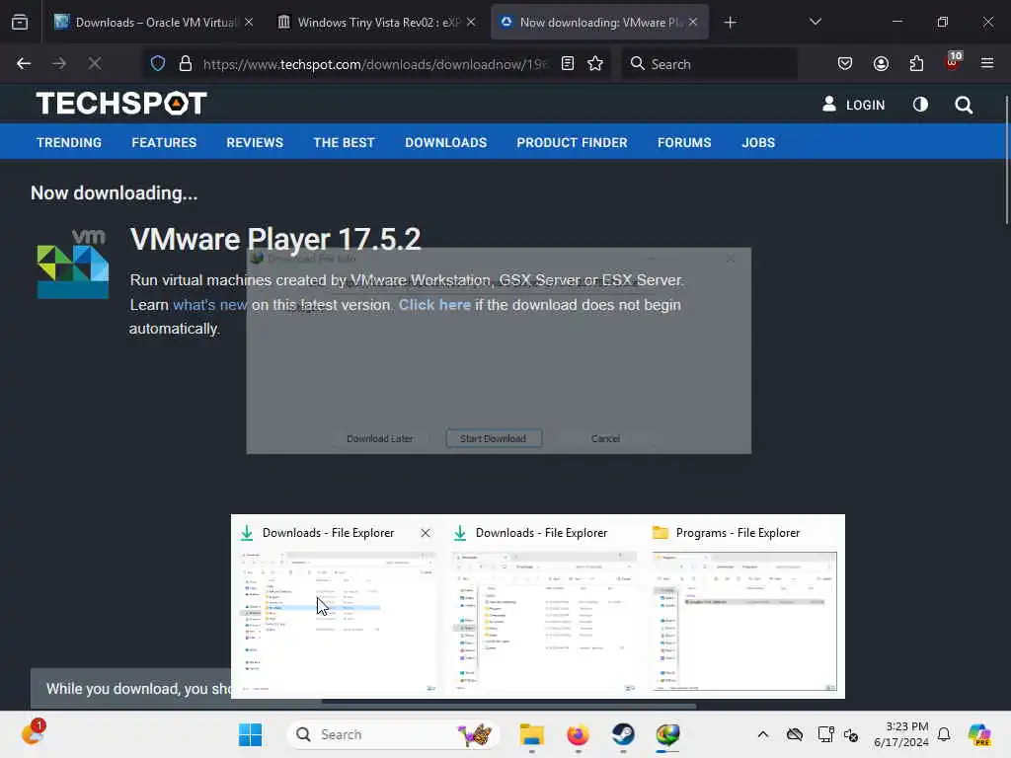Click Download Later in dialog
This screenshot has height=758, width=1011.
point(380,438)
